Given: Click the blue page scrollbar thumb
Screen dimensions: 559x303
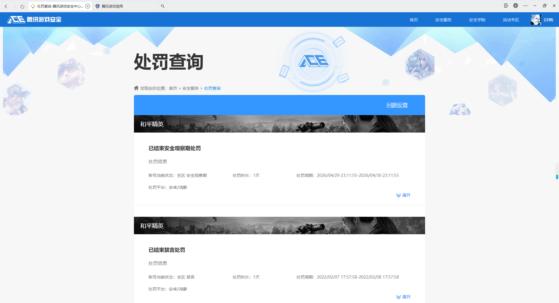Looking at the screenshot, I should (x=557, y=177).
